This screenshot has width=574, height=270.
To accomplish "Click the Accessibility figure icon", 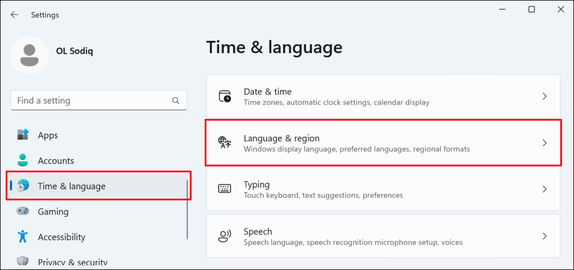I will pos(23,237).
